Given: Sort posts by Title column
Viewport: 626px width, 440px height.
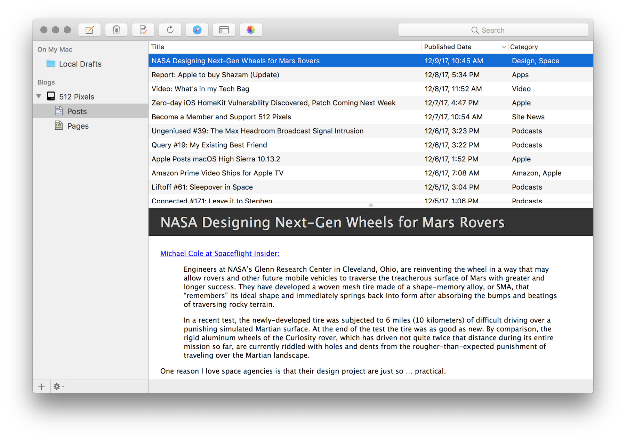Looking at the screenshot, I should tap(285, 47).
